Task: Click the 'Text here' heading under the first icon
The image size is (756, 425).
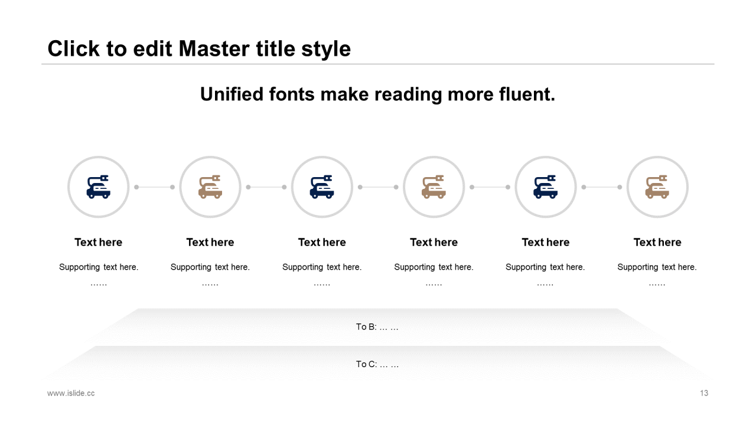Action: (98, 242)
